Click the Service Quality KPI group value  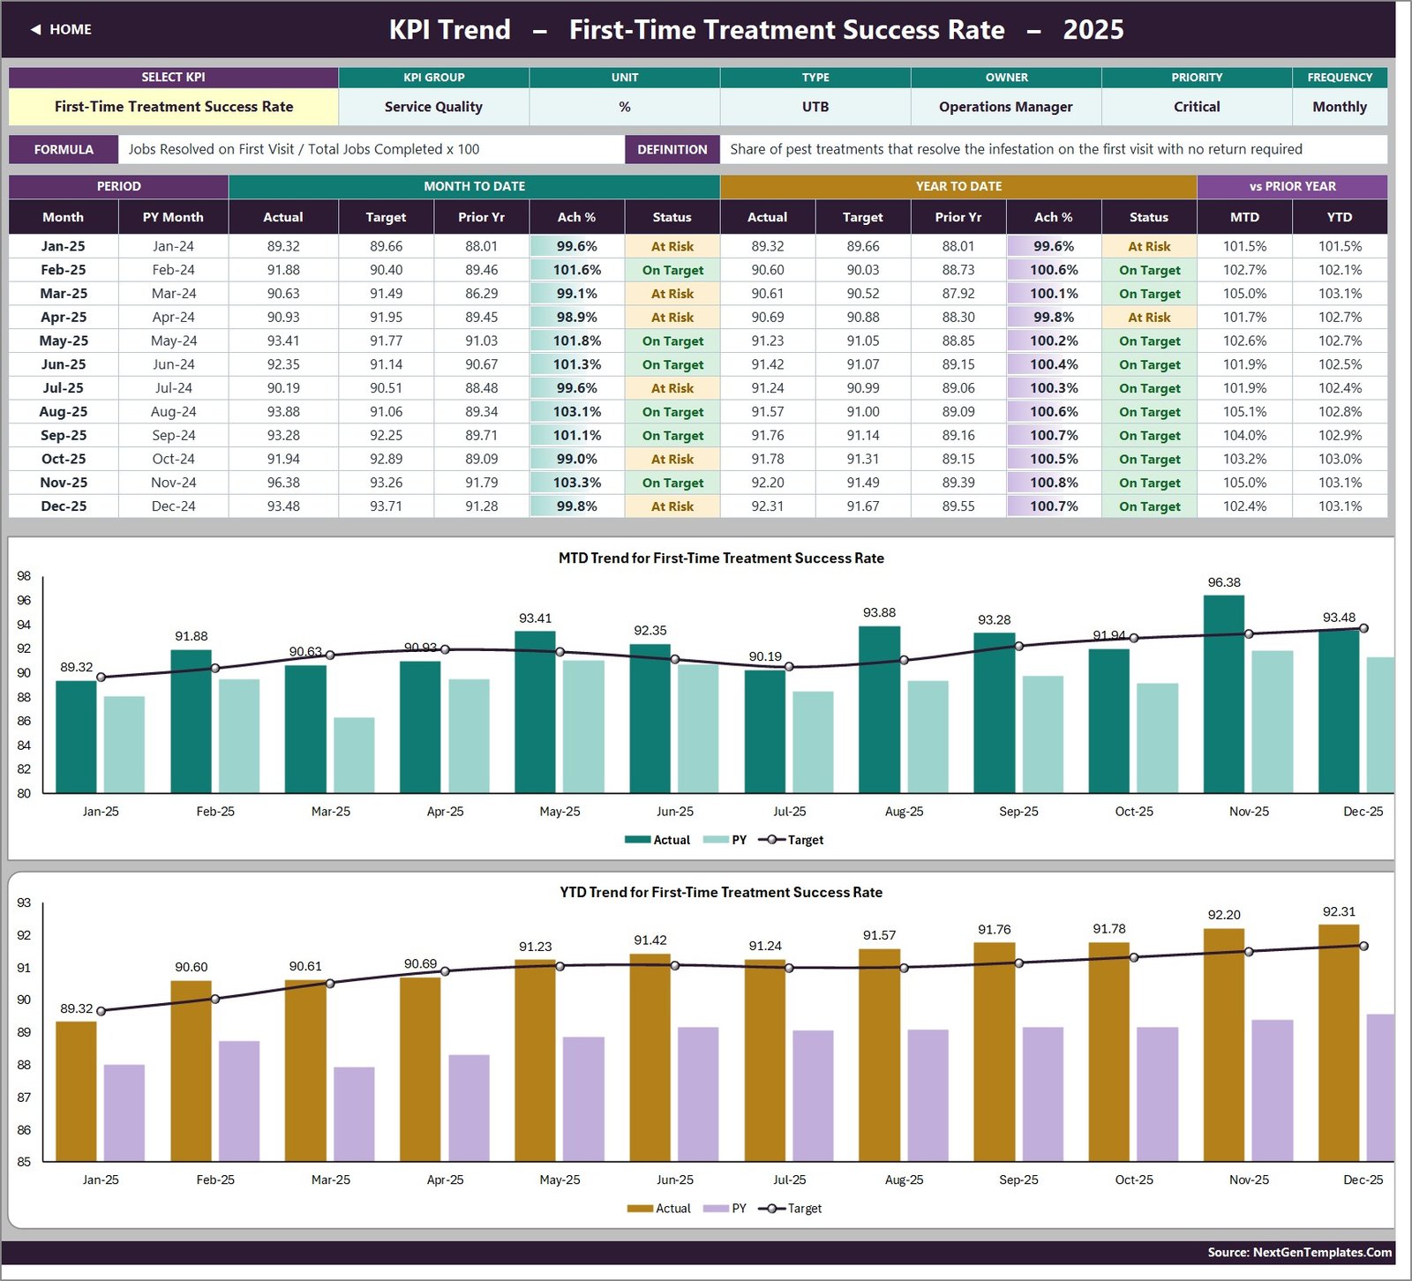[x=433, y=107]
